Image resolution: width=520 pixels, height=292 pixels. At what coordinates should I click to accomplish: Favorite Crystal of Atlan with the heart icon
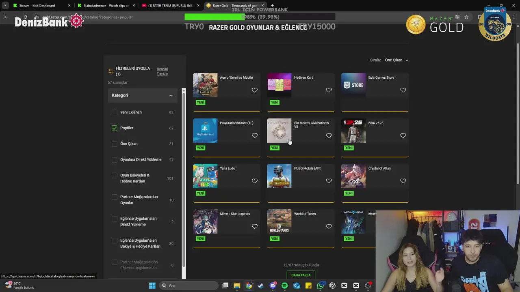(x=403, y=181)
